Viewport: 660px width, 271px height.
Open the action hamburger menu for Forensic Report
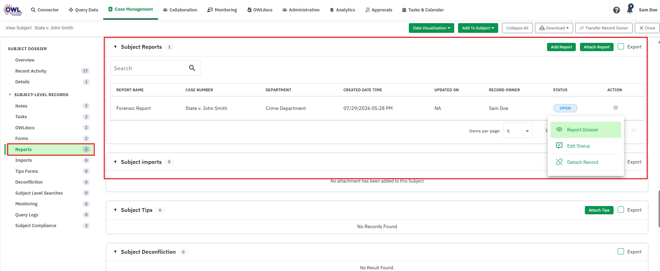click(616, 108)
